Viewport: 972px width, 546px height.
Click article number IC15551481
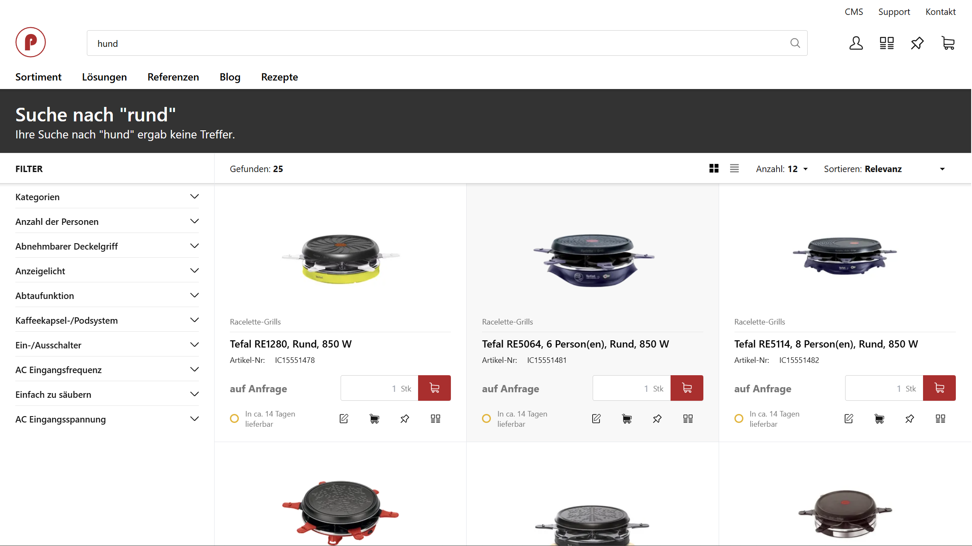coord(547,360)
